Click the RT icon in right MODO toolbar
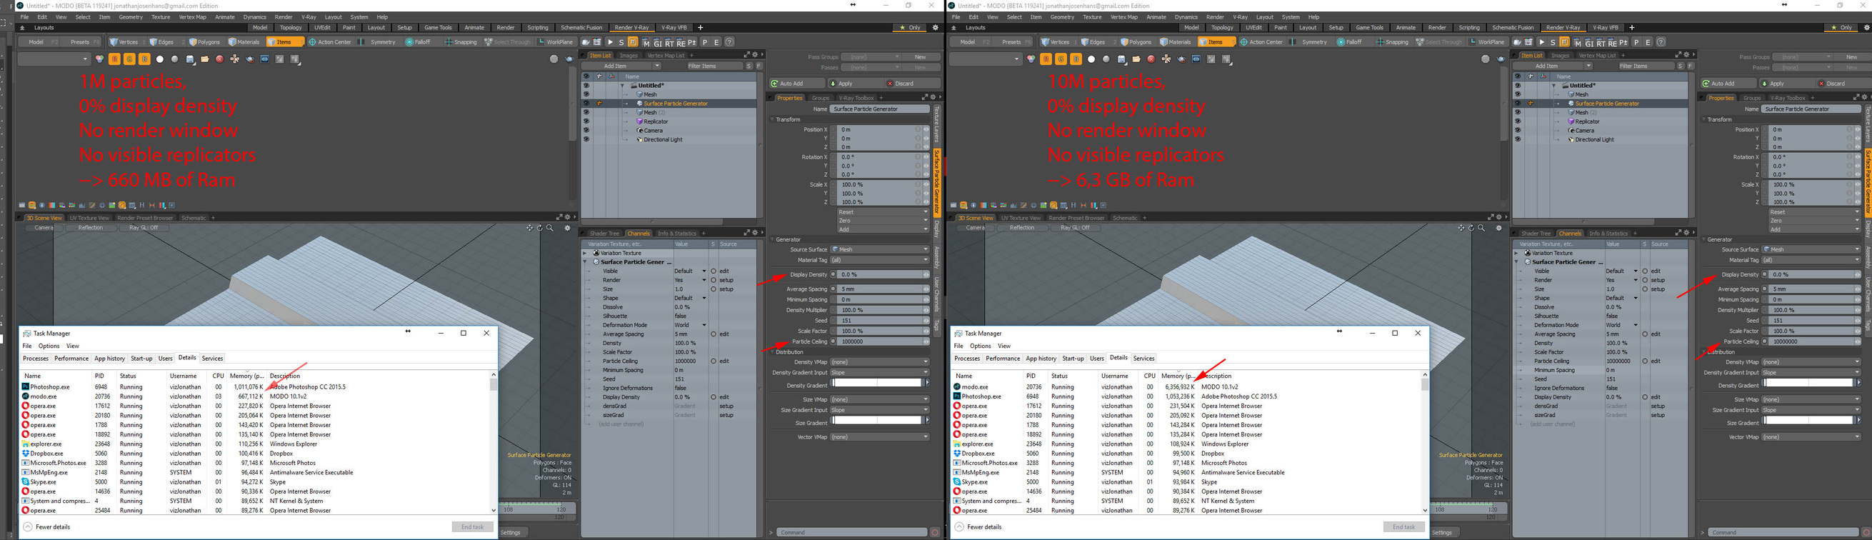Screen dimensions: 1872x540 (x=1601, y=42)
